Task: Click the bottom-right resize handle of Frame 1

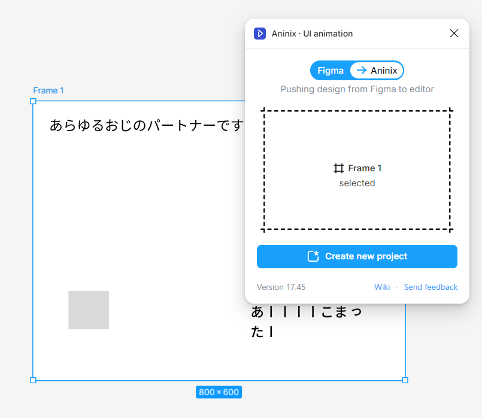Action: coord(405,380)
